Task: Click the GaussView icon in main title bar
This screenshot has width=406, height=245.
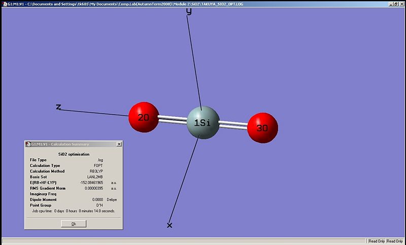Action: [x=4, y=4]
